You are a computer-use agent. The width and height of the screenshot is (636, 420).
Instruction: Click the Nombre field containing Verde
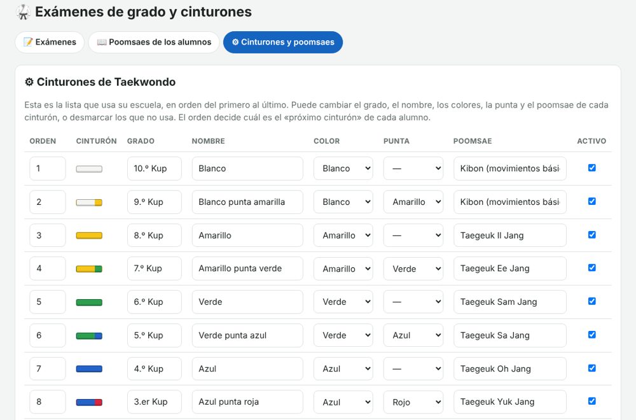coord(247,302)
